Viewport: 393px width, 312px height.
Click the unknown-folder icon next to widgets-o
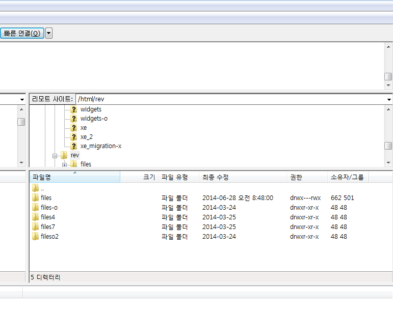click(x=74, y=119)
